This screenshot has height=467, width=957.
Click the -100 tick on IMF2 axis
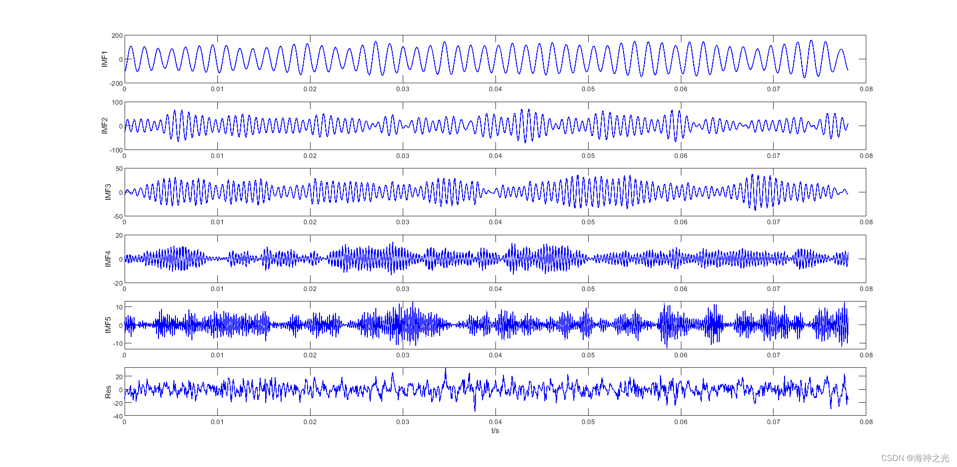[116, 150]
